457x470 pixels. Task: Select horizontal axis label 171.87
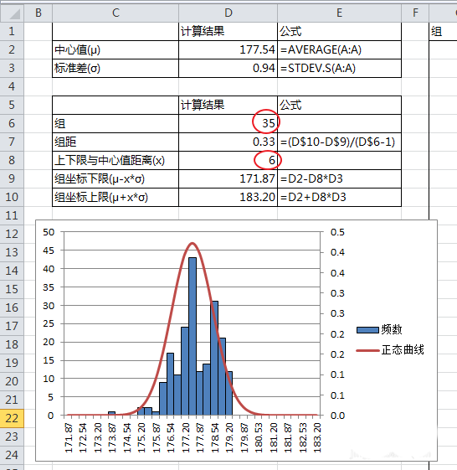[69, 437]
